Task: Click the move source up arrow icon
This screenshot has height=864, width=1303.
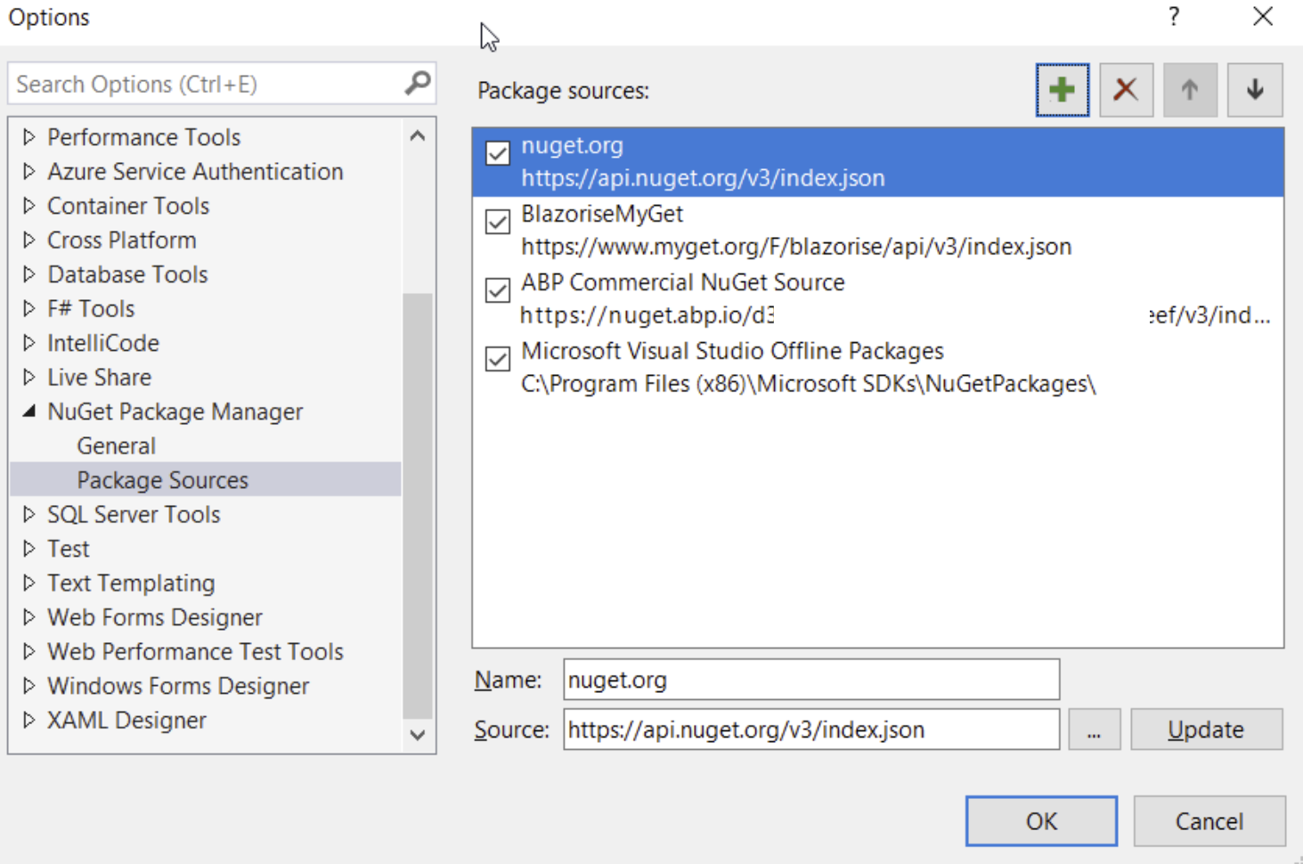Action: click(x=1190, y=90)
